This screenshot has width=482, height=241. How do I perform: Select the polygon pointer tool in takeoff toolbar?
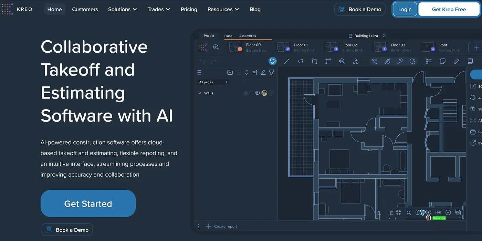pyautogui.click(x=273, y=61)
